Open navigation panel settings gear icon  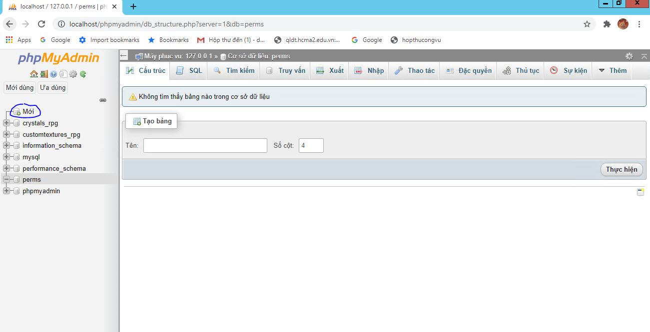pos(73,74)
